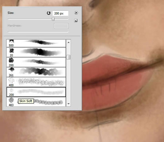Screen dimensions: 164x142
Task: Open the brush picker flyout menu arrow
Action: [76, 13]
